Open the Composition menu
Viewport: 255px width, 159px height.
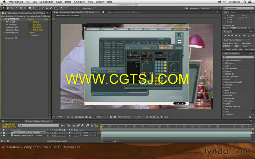point(46,2)
